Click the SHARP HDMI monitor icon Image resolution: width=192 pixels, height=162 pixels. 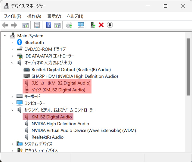point(26,76)
